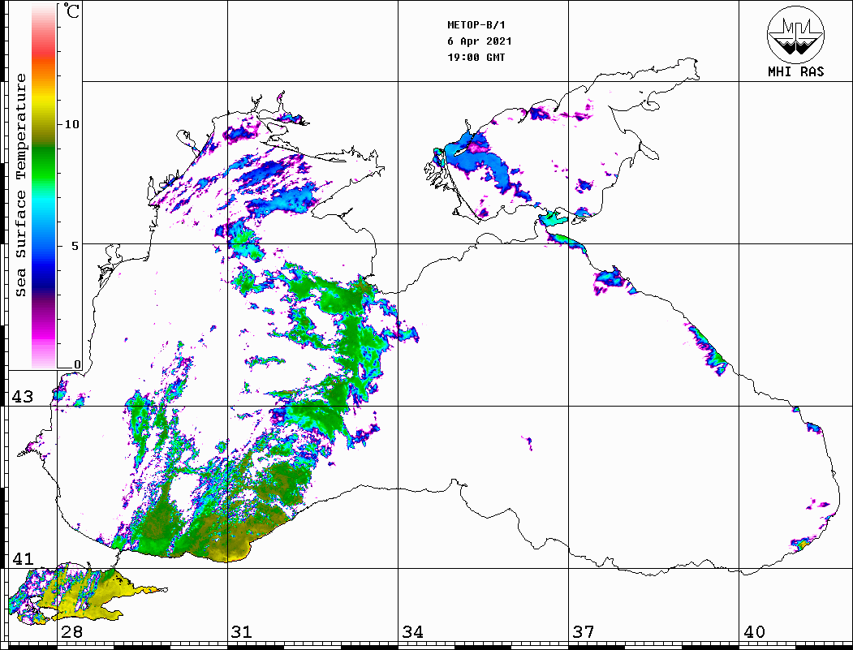The width and height of the screenshot is (853, 650).
Task: Click the '5' tick label on temperature scale
Action: [x=75, y=246]
